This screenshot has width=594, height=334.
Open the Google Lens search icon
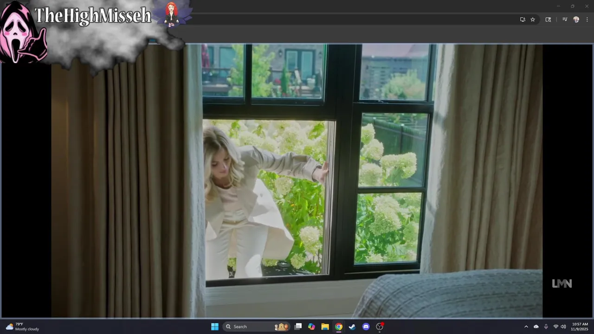(x=548, y=19)
